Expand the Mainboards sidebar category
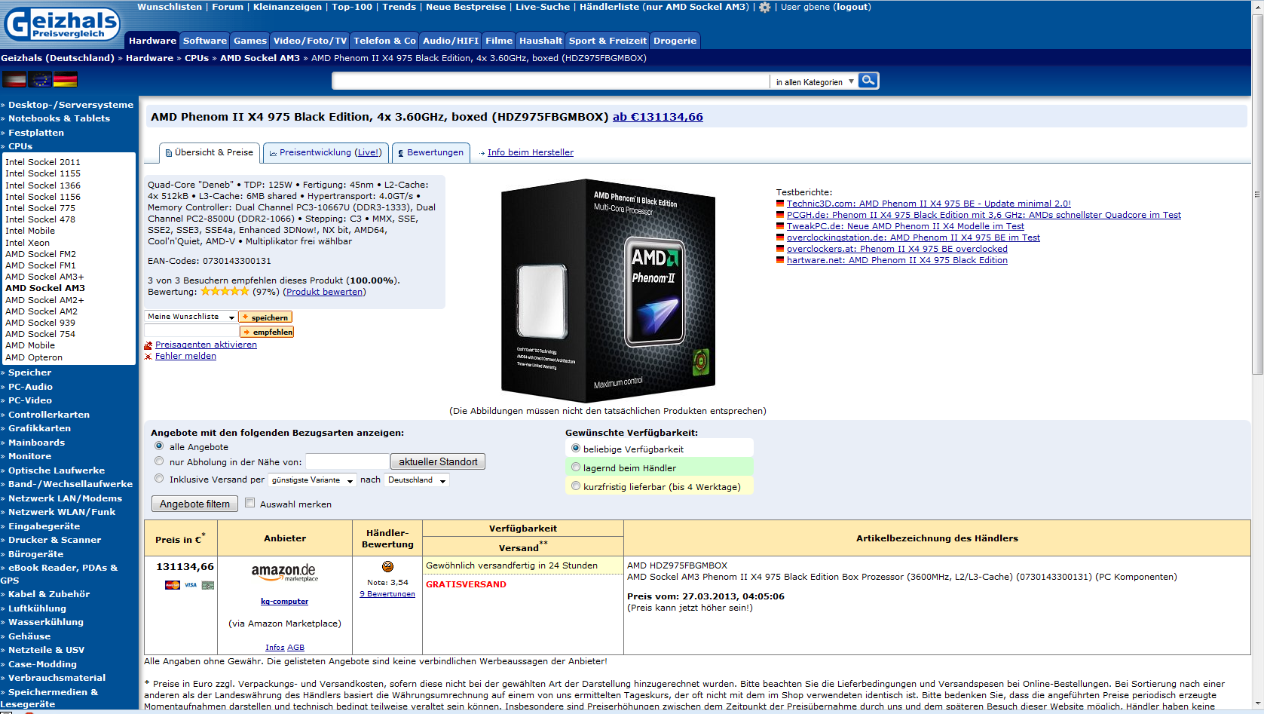 pyautogui.click(x=36, y=443)
